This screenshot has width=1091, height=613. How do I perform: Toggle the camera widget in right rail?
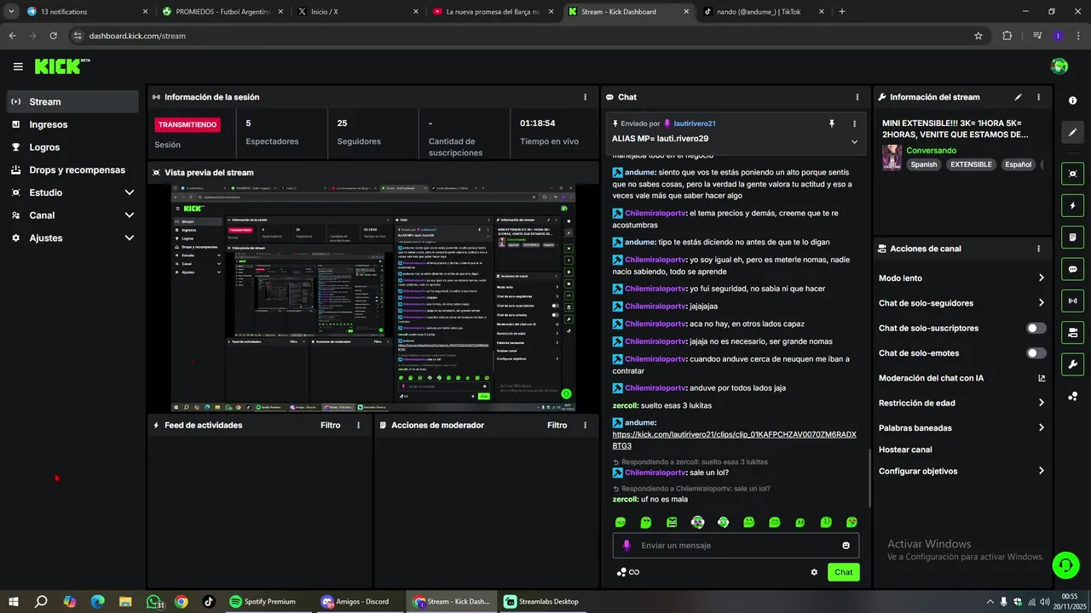pos(1072,332)
